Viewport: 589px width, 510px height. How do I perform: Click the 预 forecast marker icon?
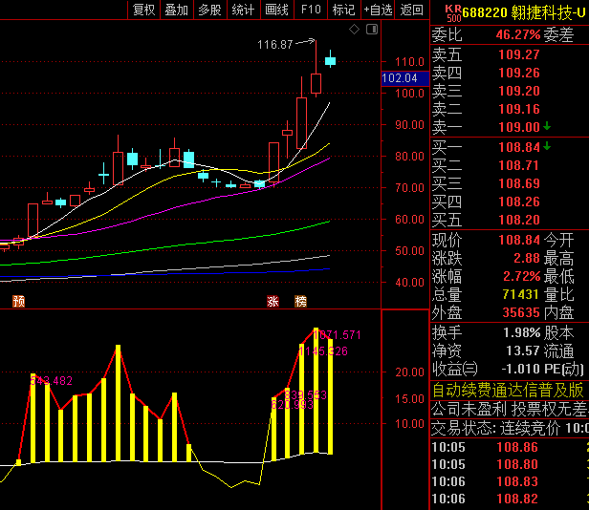pyautogui.click(x=18, y=302)
